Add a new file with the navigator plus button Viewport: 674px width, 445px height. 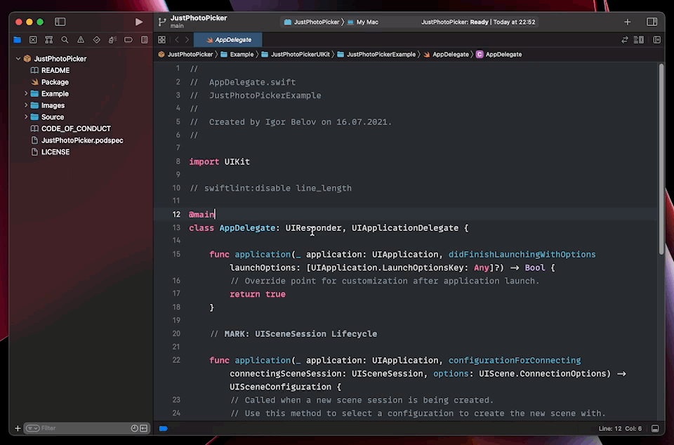click(18, 428)
